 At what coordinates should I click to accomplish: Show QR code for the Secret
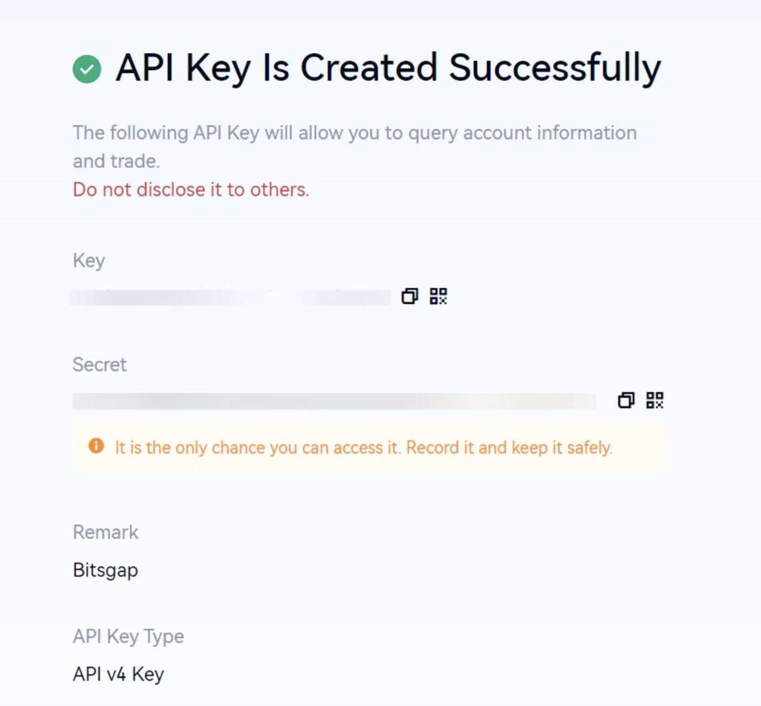point(655,400)
